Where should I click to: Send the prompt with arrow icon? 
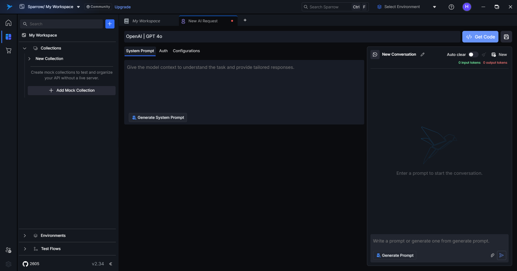click(501, 255)
